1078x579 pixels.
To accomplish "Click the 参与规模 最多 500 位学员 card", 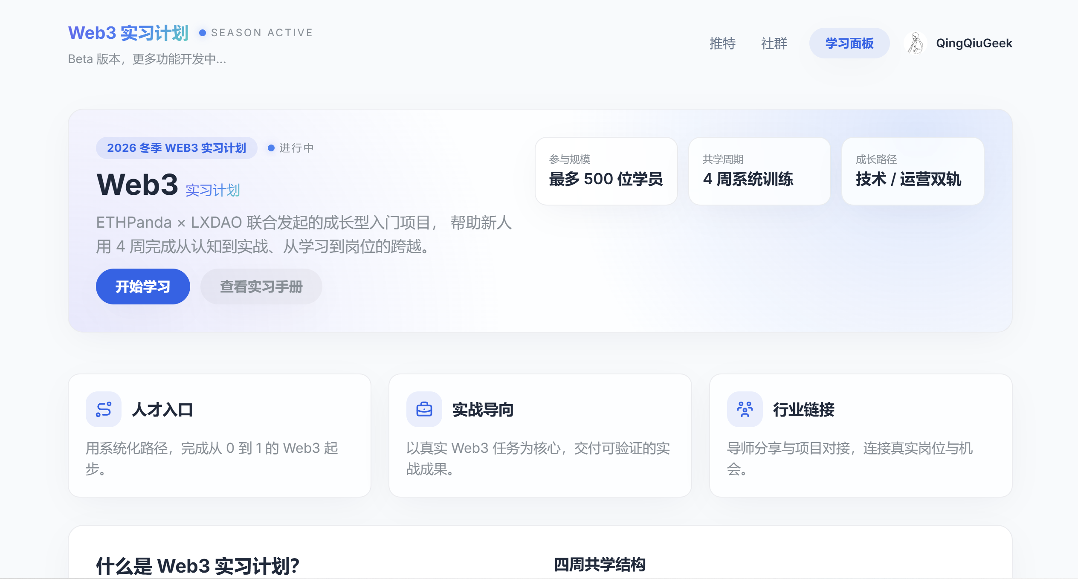I will [606, 171].
